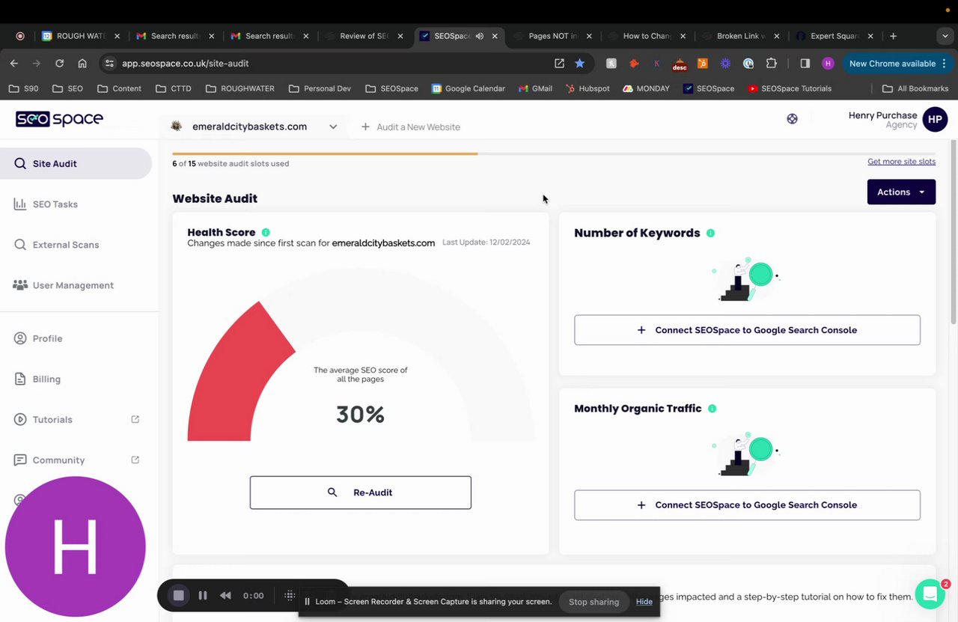Switch to the Expert Square tab
Viewport: 958px width, 622px height.
(835, 36)
